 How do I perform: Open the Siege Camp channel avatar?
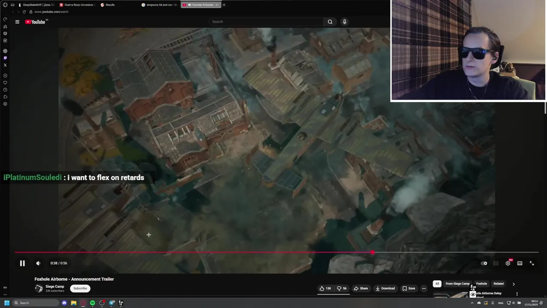pyautogui.click(x=39, y=288)
